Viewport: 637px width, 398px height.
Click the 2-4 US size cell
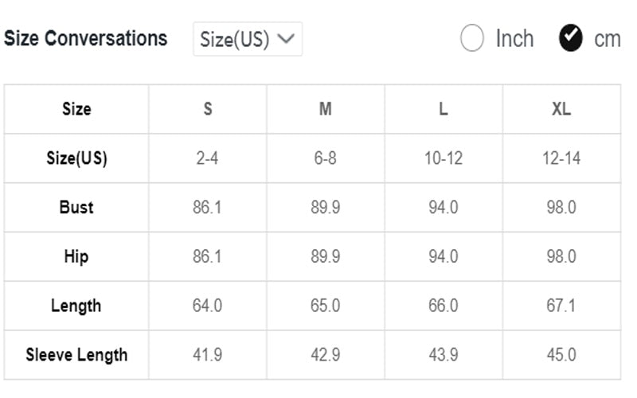point(207,158)
